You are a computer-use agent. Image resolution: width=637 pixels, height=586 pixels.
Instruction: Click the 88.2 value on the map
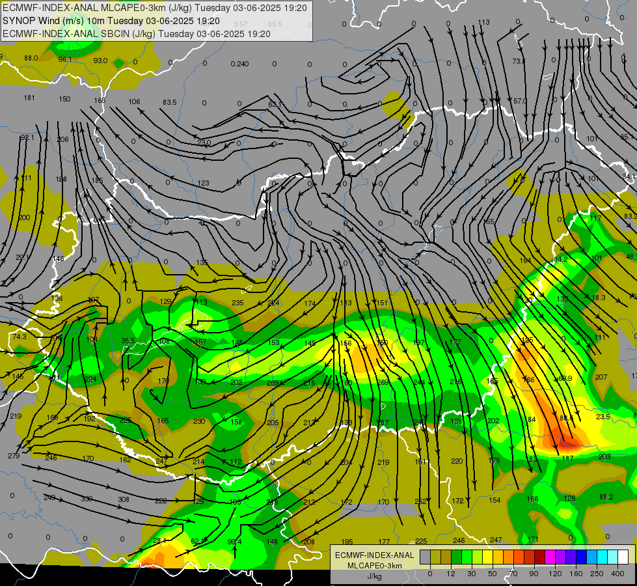click(x=606, y=497)
